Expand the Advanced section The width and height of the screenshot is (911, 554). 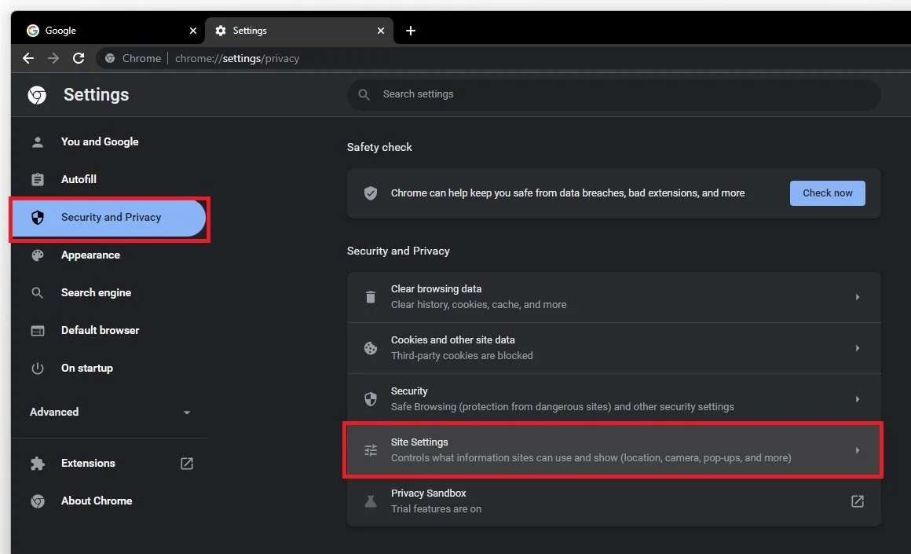click(108, 412)
